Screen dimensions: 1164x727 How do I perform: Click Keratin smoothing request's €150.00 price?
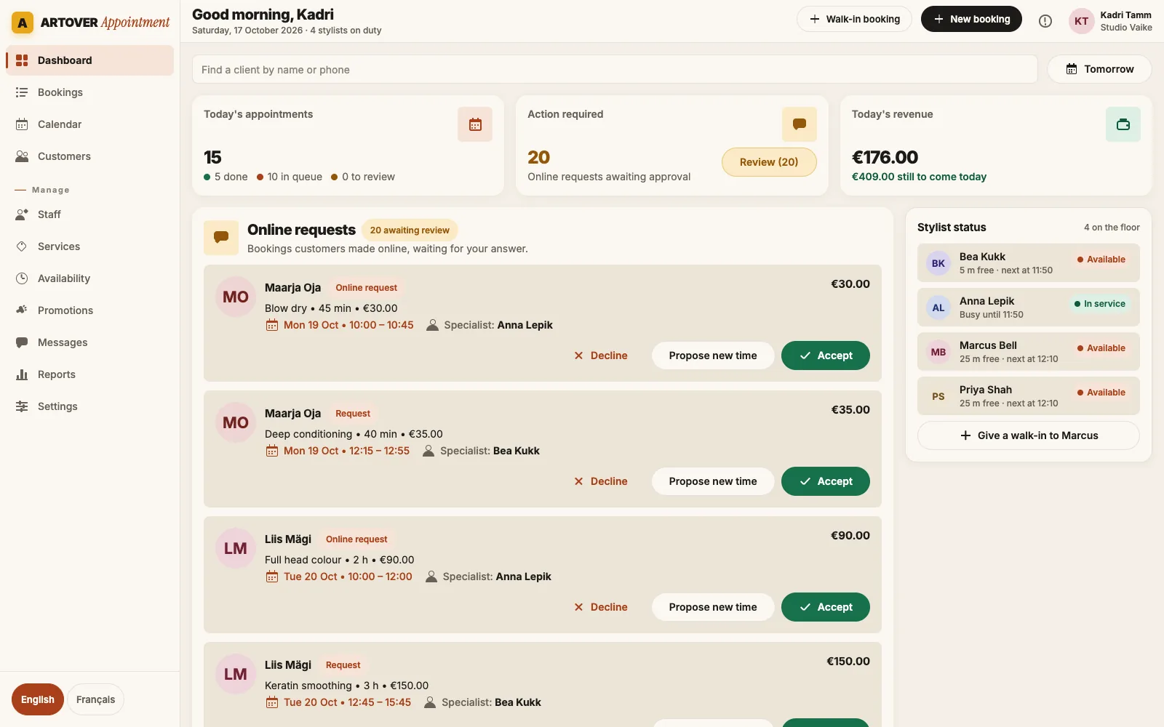[x=848, y=661]
